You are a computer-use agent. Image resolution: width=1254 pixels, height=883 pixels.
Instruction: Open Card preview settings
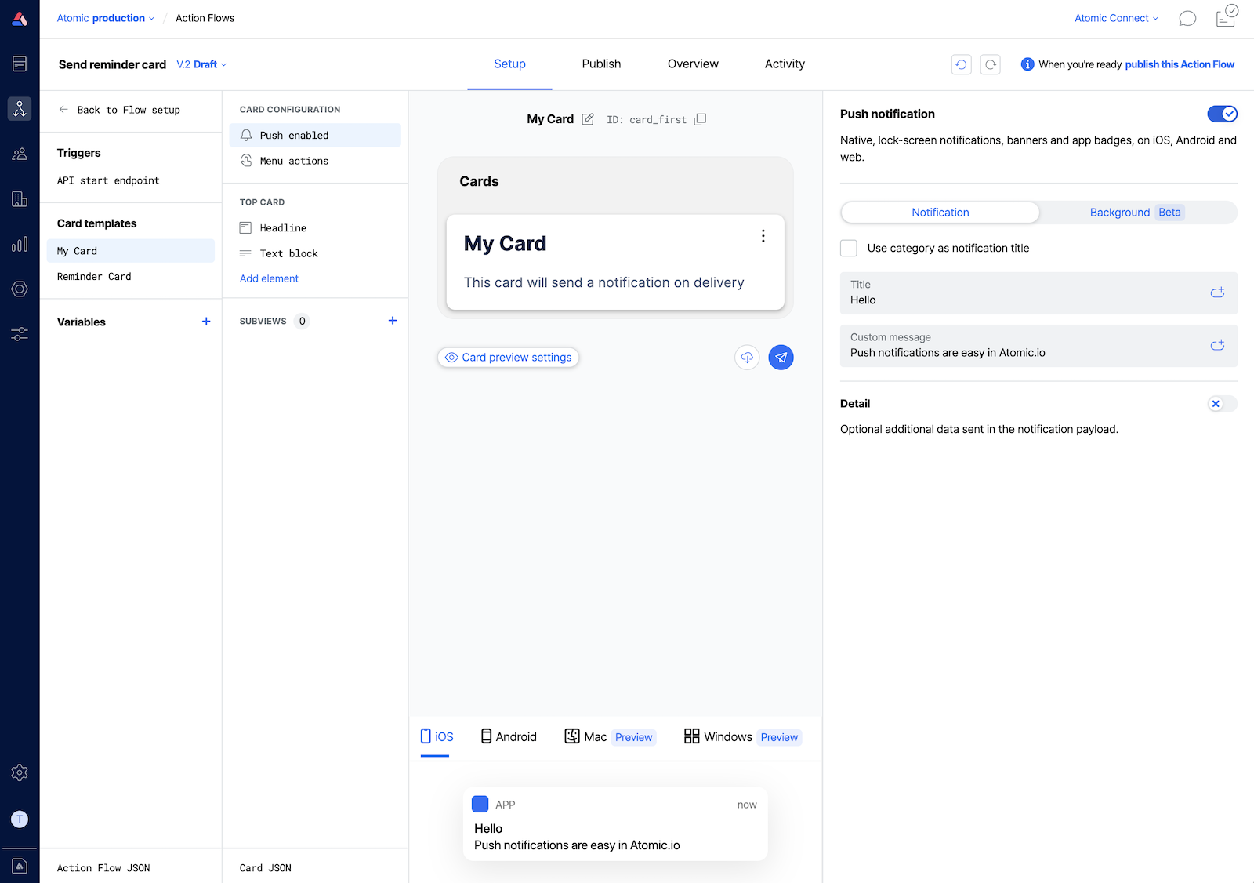click(509, 358)
